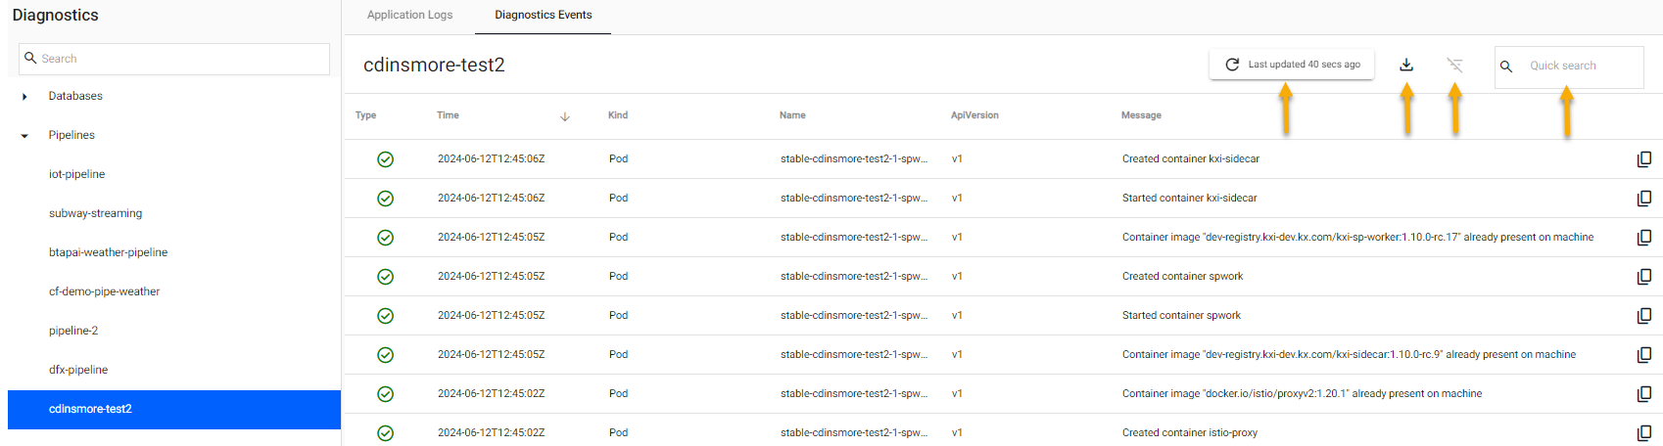Click the Message column header

(1141, 115)
